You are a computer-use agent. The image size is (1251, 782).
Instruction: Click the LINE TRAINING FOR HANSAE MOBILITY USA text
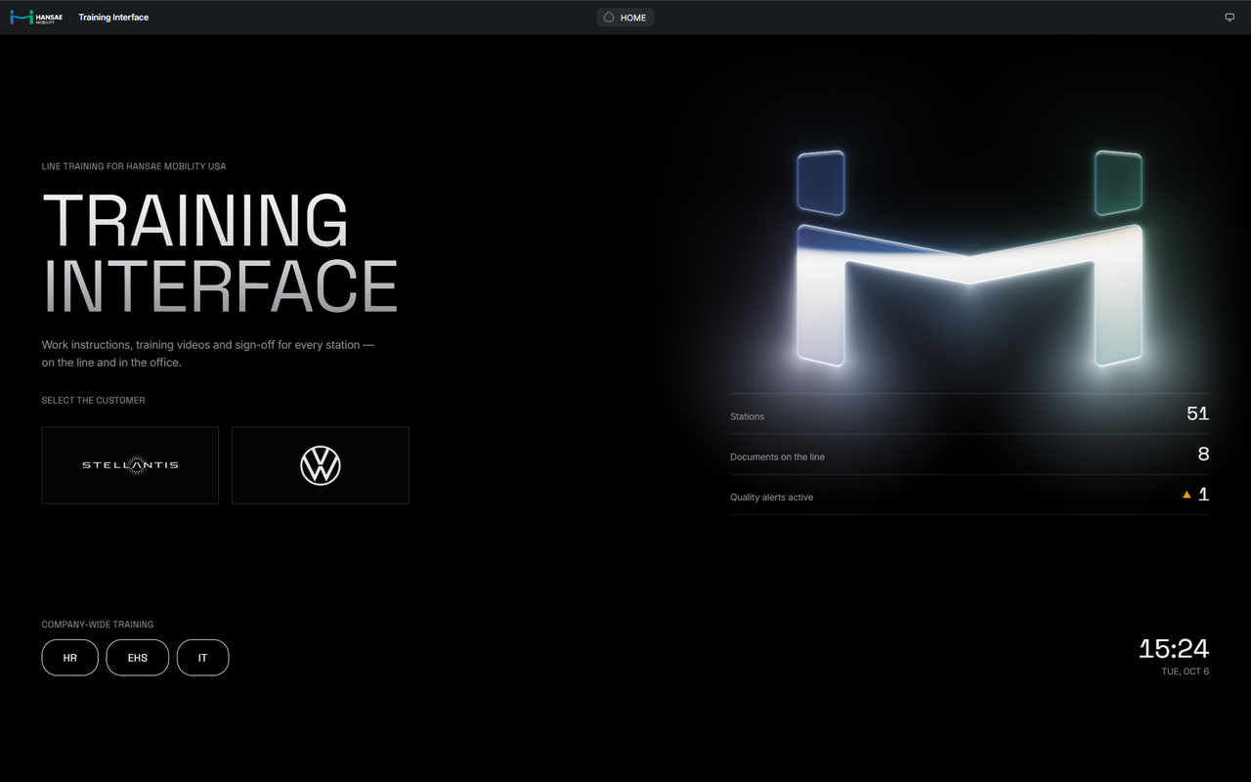pyautogui.click(x=134, y=166)
